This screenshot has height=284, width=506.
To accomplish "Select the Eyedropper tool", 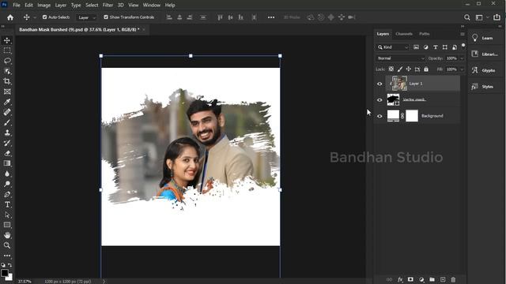I will (7, 102).
